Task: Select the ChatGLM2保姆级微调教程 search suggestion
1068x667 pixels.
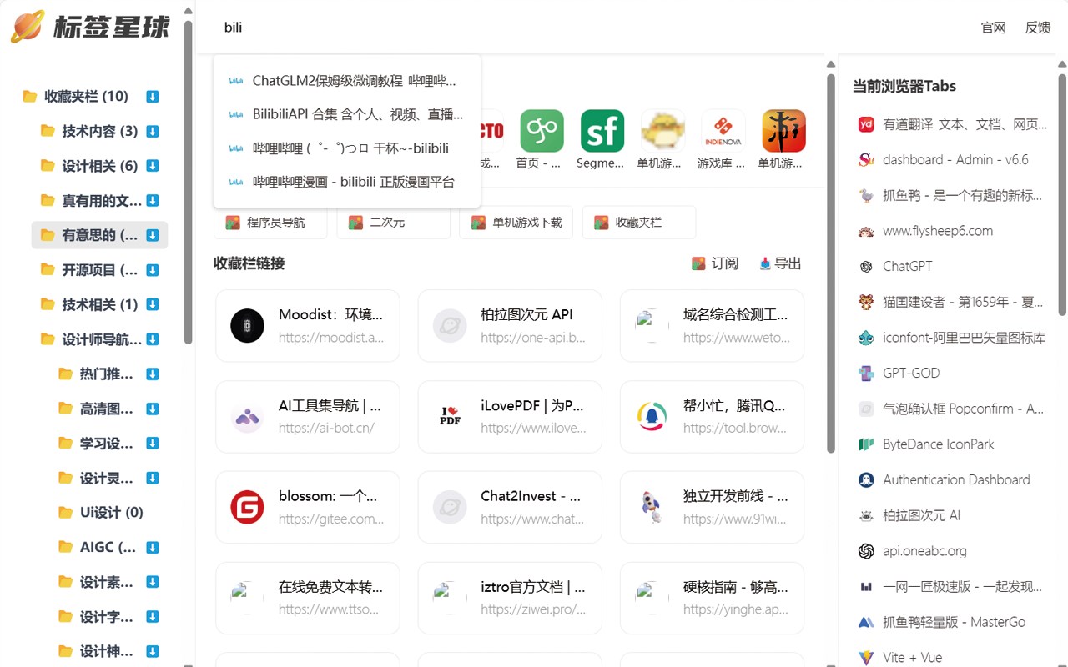Action: click(347, 81)
